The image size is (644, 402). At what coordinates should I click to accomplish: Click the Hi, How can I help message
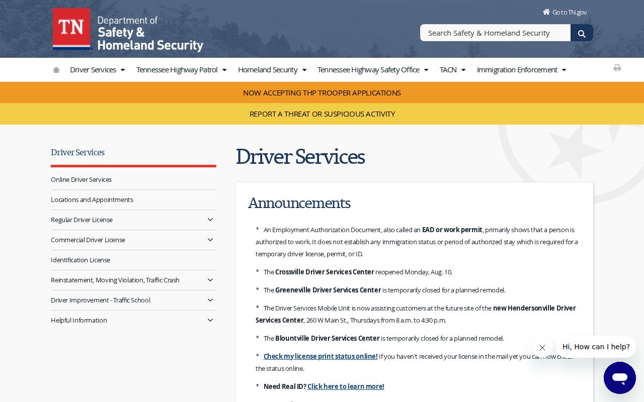point(596,347)
